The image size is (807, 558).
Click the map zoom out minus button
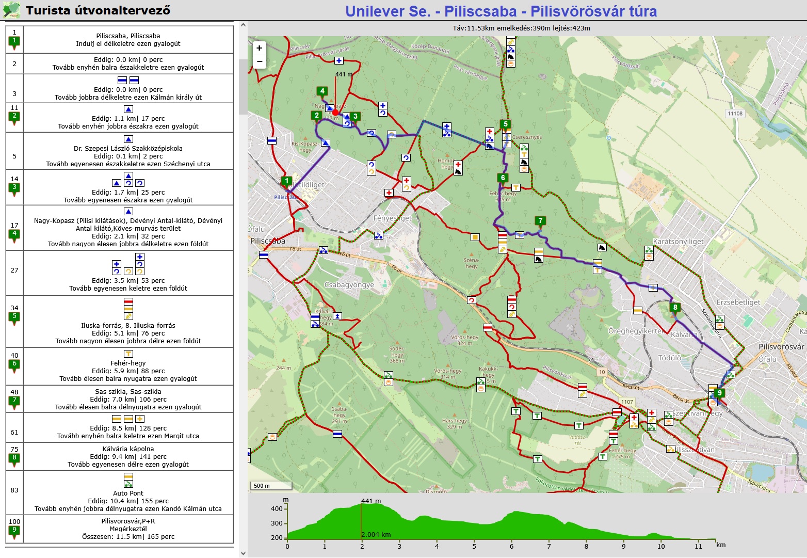click(259, 61)
